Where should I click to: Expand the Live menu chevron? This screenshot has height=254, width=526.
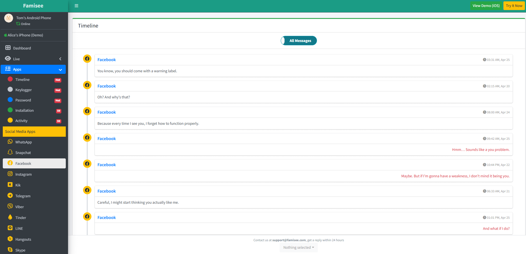[x=60, y=59]
